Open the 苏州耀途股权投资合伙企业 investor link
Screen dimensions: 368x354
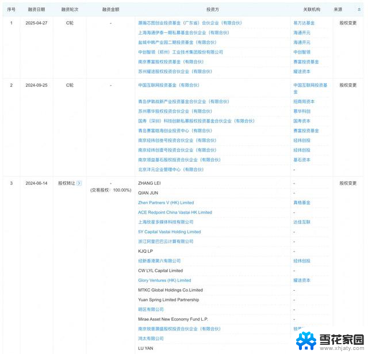coord(175,71)
